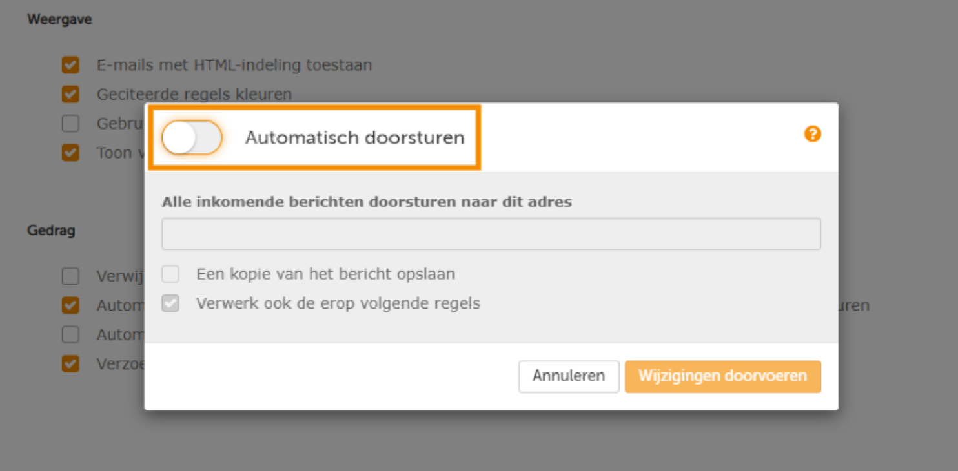Check the 'Verwij...' checkbox under Gedrag

tap(70, 276)
